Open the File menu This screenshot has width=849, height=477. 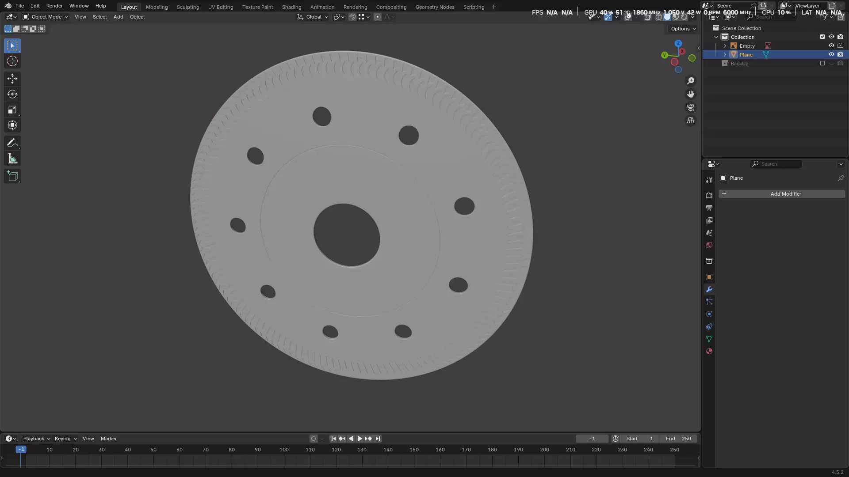point(19,6)
